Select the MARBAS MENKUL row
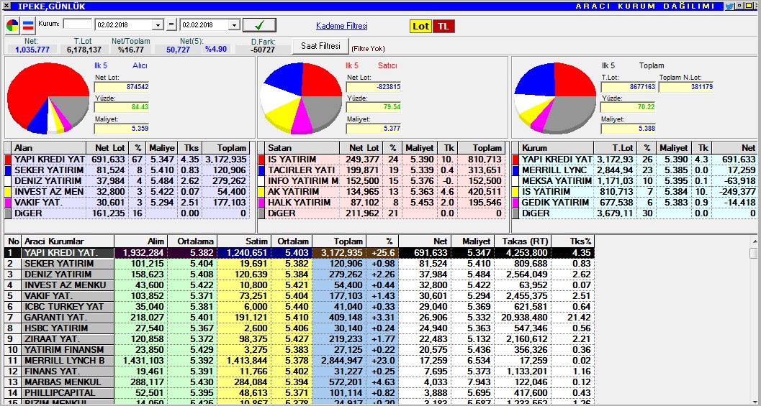This screenshot has width=761, height=406. (x=299, y=382)
